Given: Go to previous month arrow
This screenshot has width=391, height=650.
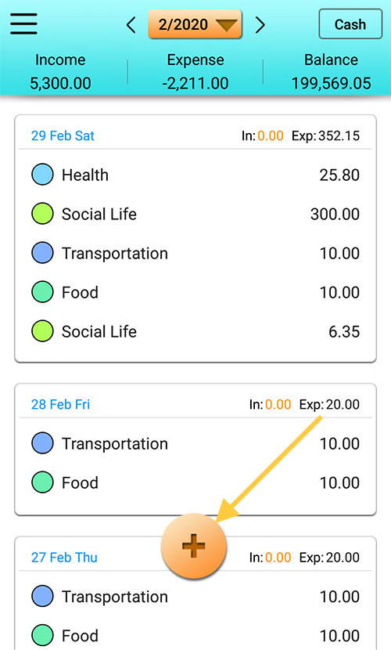Looking at the screenshot, I should (x=131, y=25).
